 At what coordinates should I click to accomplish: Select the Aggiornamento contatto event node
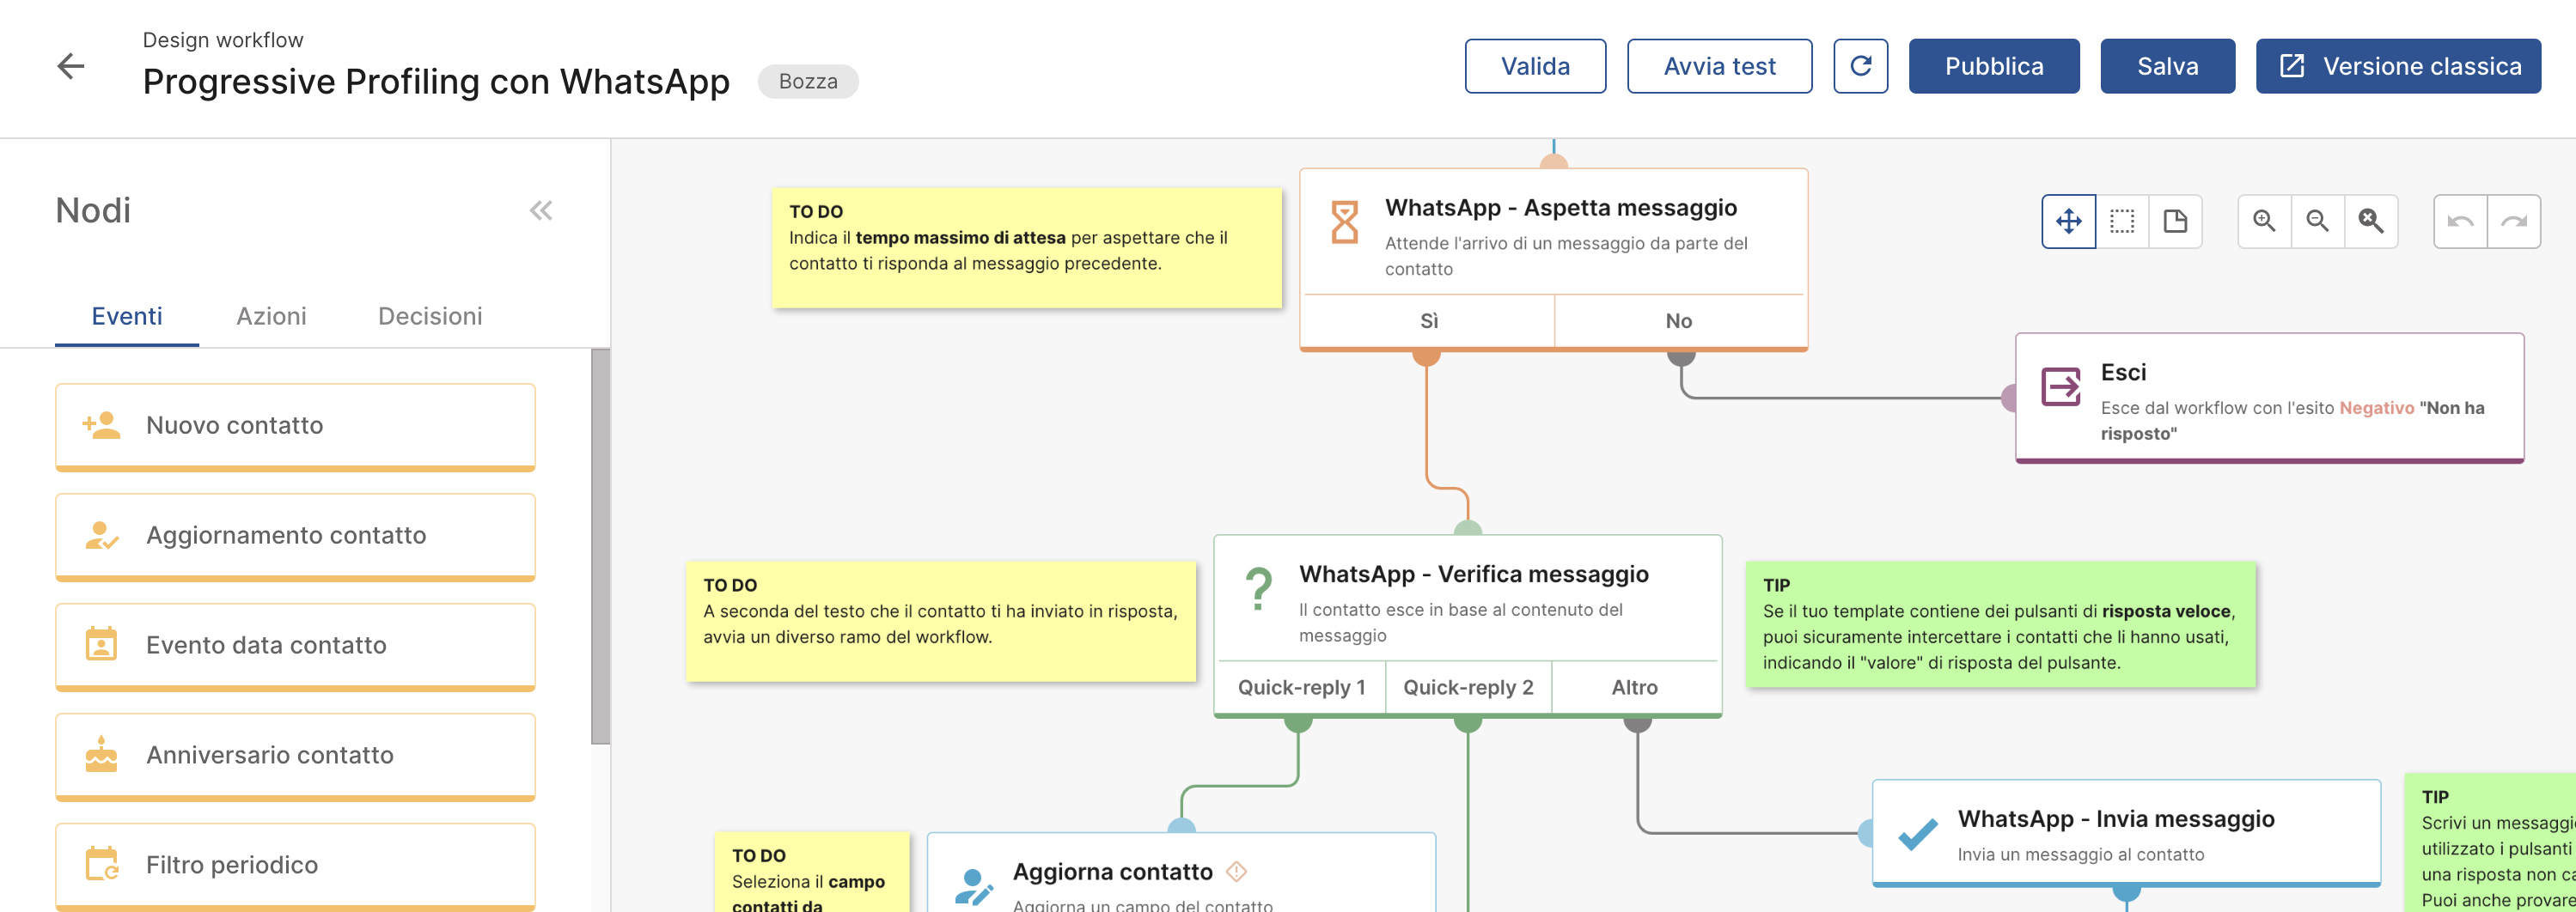pyautogui.click(x=295, y=537)
